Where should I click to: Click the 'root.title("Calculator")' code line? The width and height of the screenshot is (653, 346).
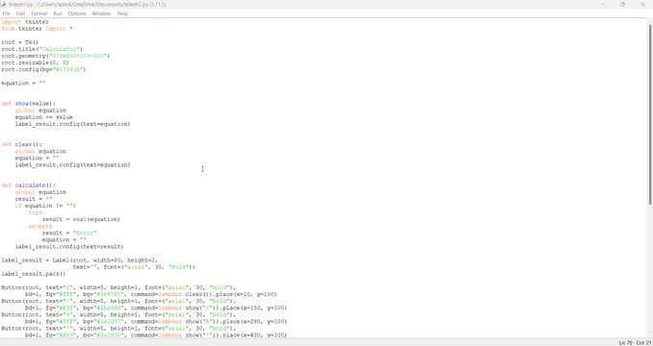(42, 49)
